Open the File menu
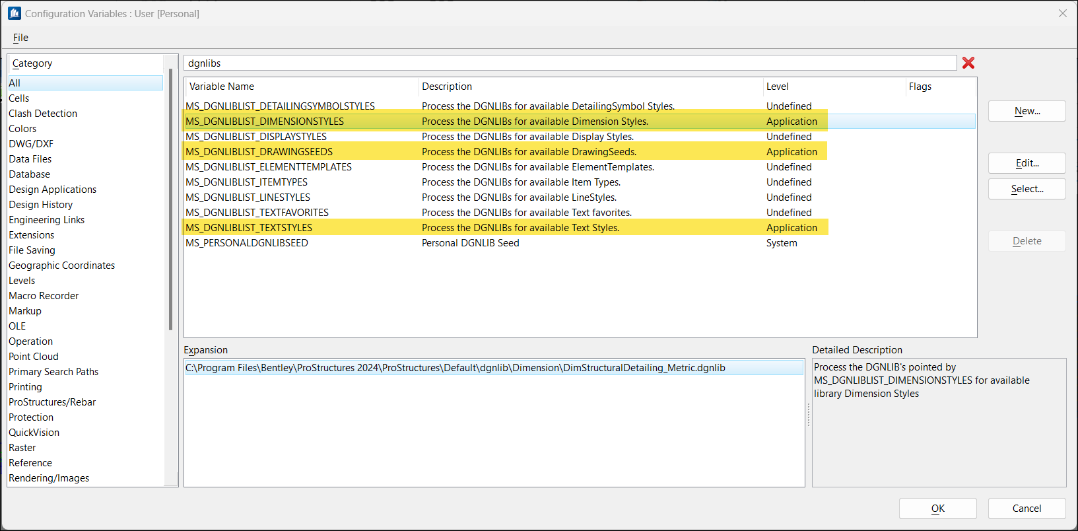Screen dimensions: 1078x531 pos(20,38)
